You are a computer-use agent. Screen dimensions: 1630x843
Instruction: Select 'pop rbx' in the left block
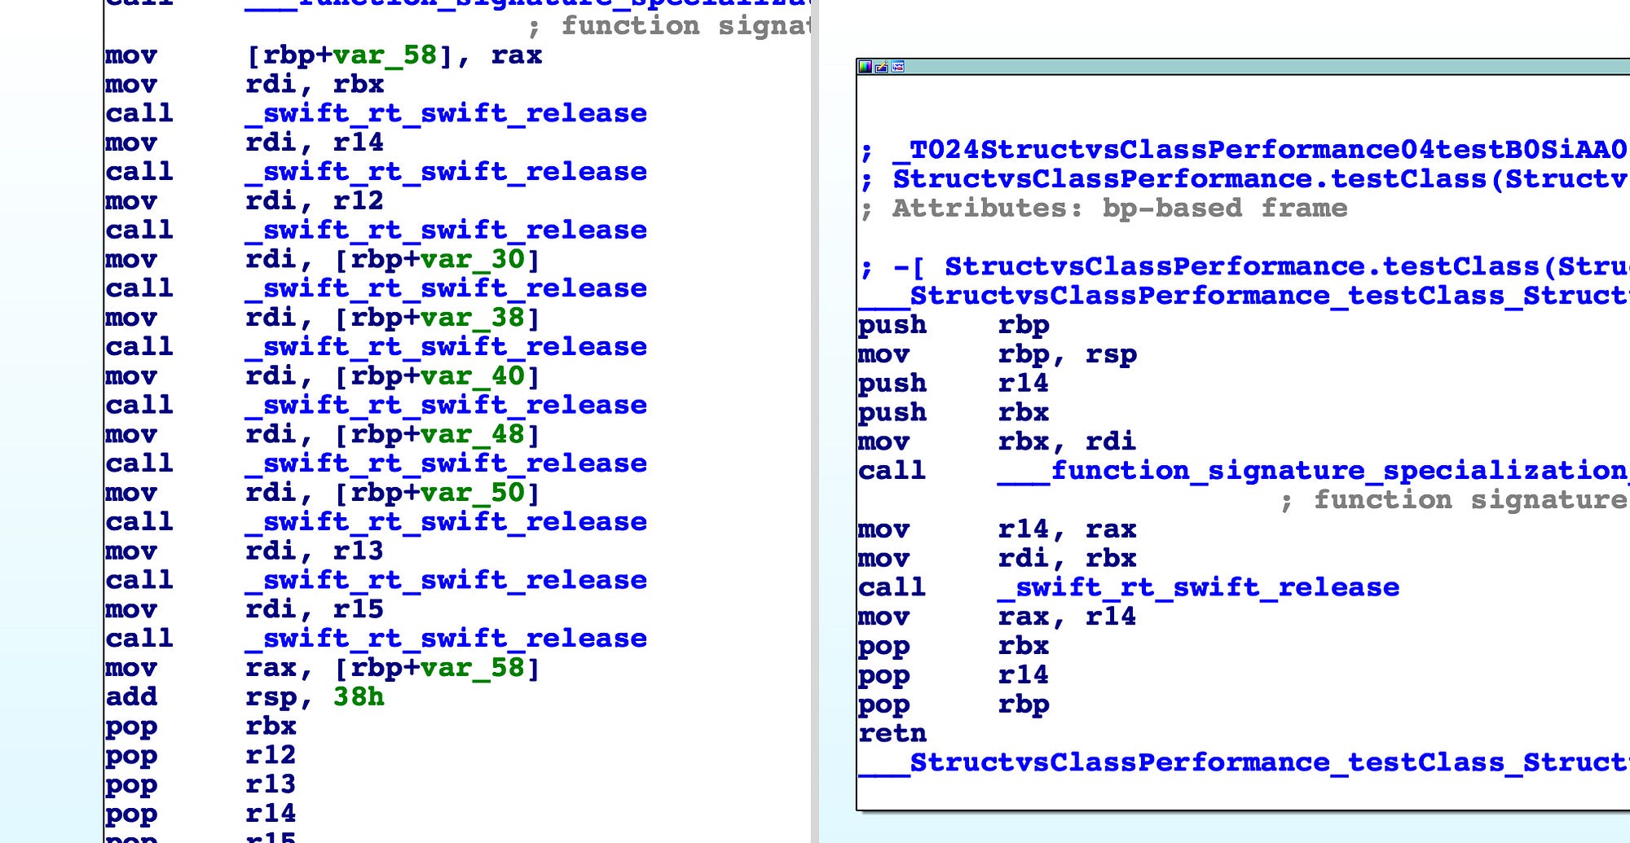[200, 727]
